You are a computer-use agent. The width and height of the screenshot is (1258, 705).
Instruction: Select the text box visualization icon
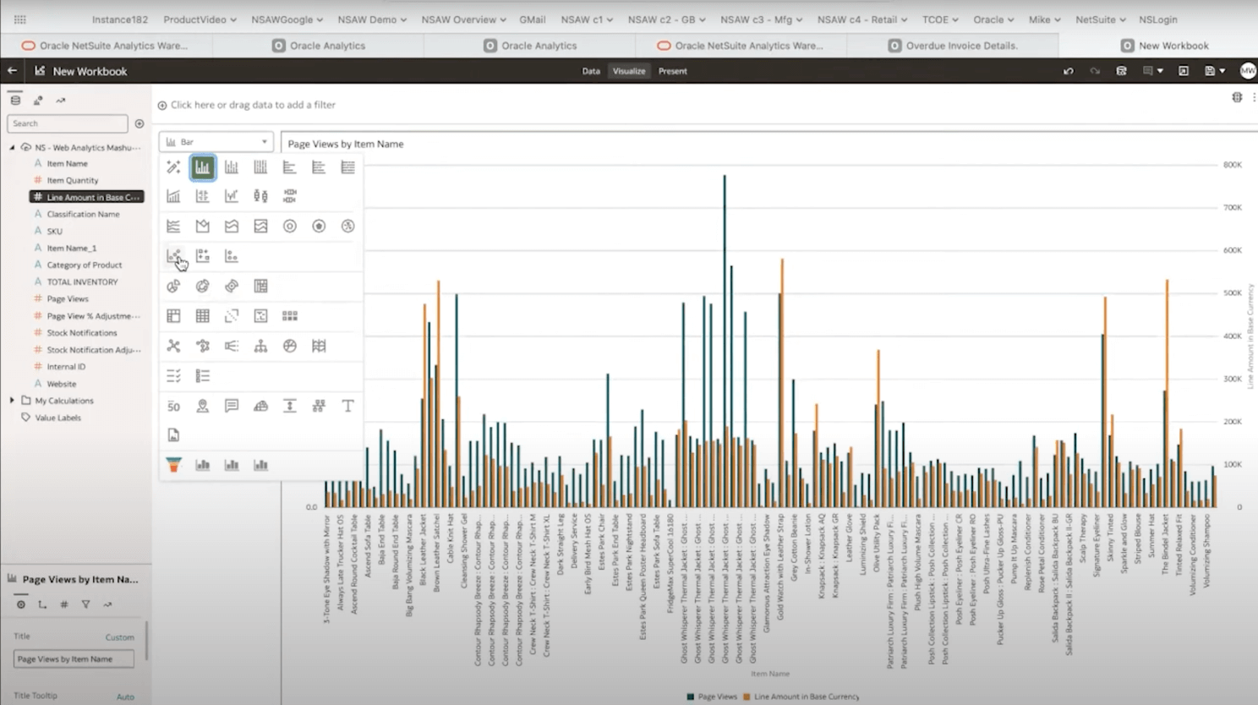(x=347, y=407)
